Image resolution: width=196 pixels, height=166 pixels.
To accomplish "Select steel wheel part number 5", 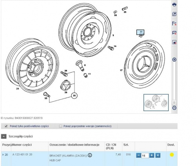I will coord(113,35).
